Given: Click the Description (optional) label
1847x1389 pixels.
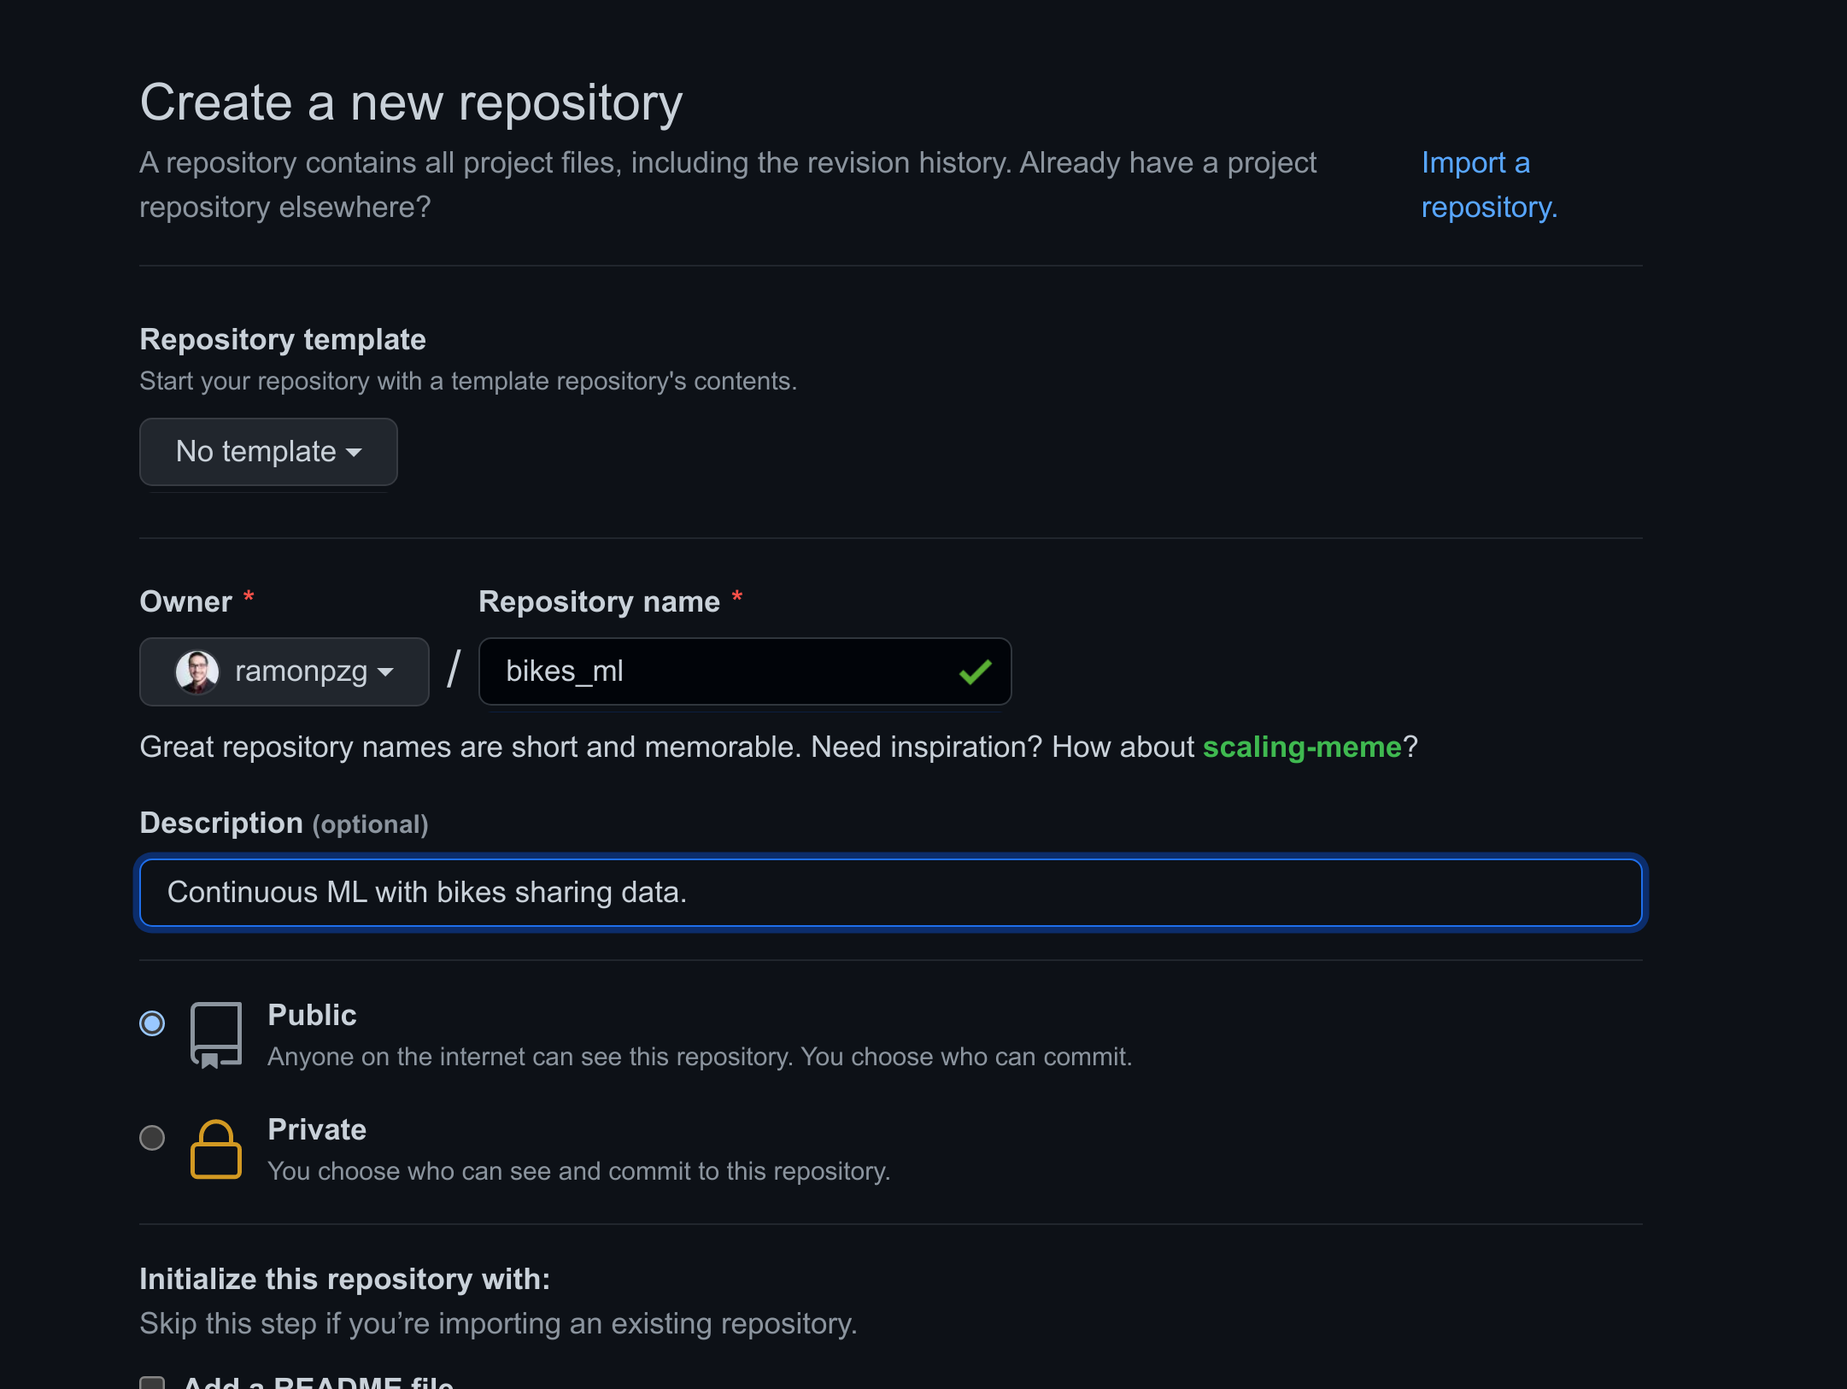Looking at the screenshot, I should pos(284,823).
